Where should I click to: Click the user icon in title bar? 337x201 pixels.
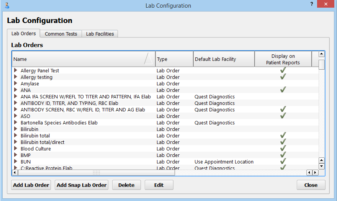click(x=7, y=5)
